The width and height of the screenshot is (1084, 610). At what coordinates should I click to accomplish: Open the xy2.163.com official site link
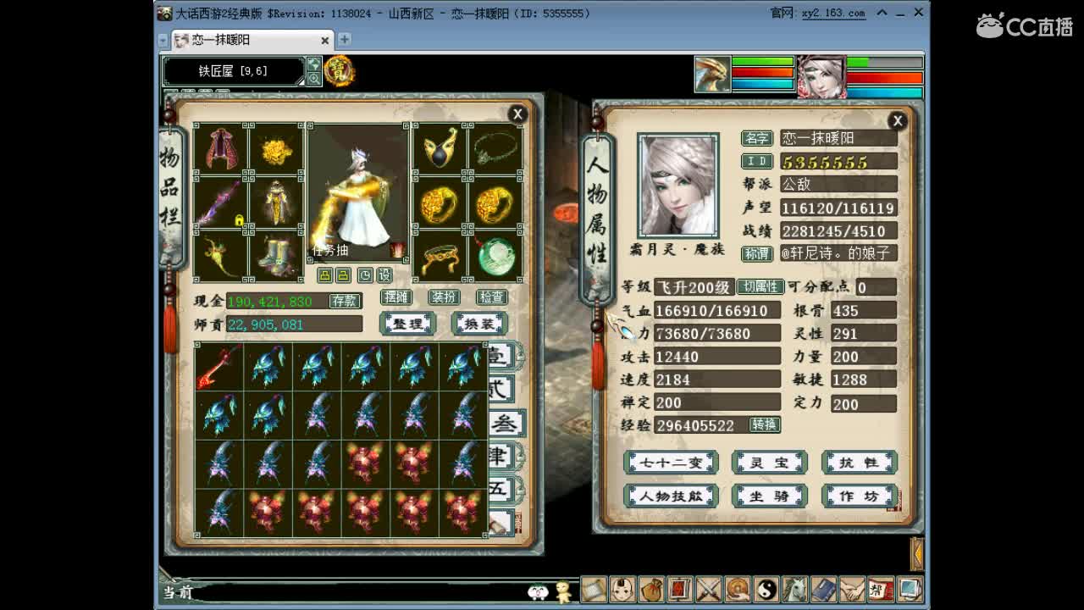pos(833,14)
